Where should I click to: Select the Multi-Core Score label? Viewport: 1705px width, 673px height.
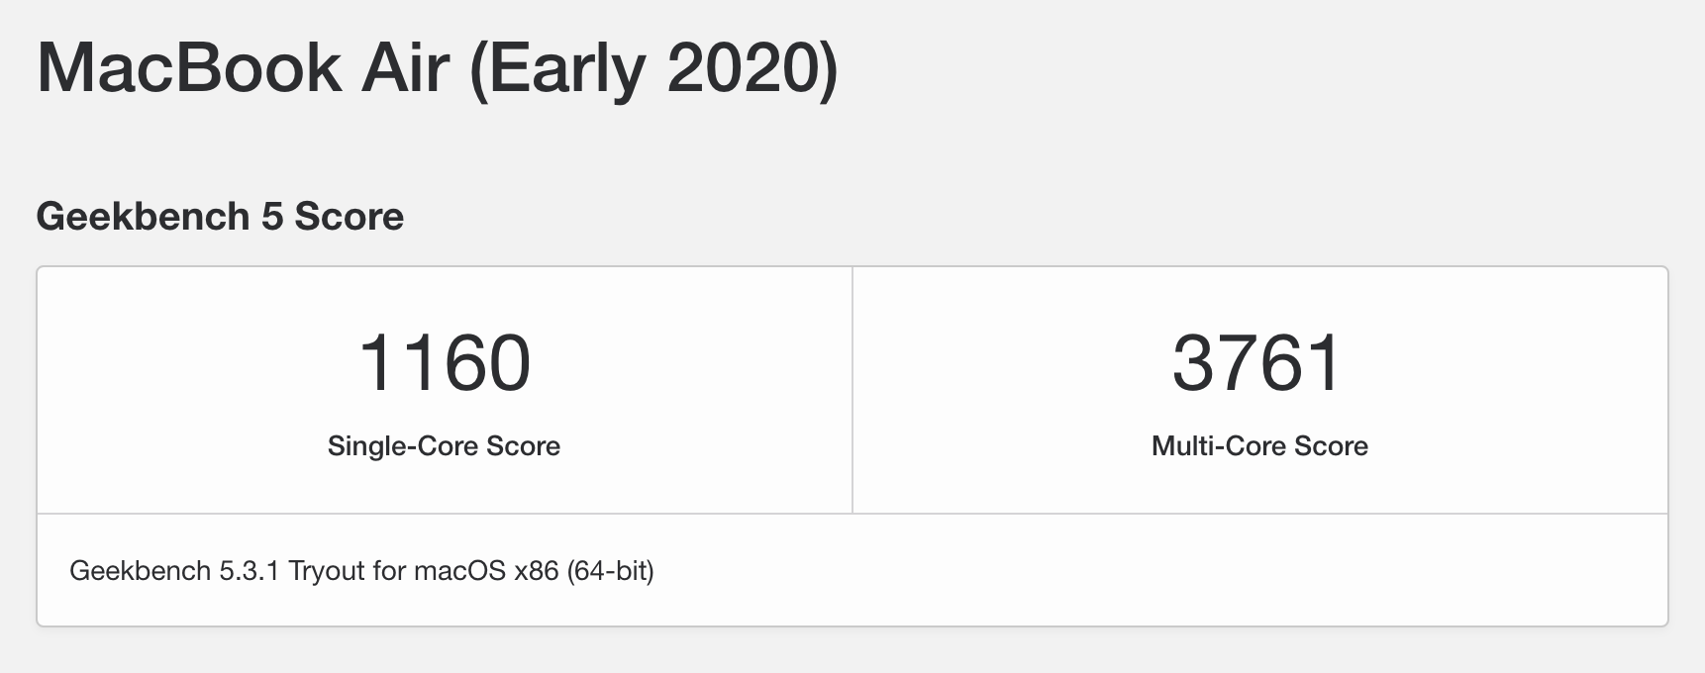tap(1259, 446)
